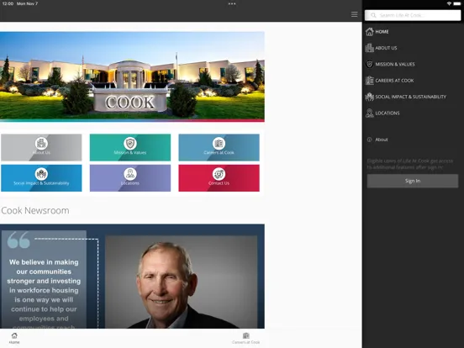This screenshot has height=348, width=464.
Task: Click buildings icon beside ABOUT US
Action: (369, 48)
